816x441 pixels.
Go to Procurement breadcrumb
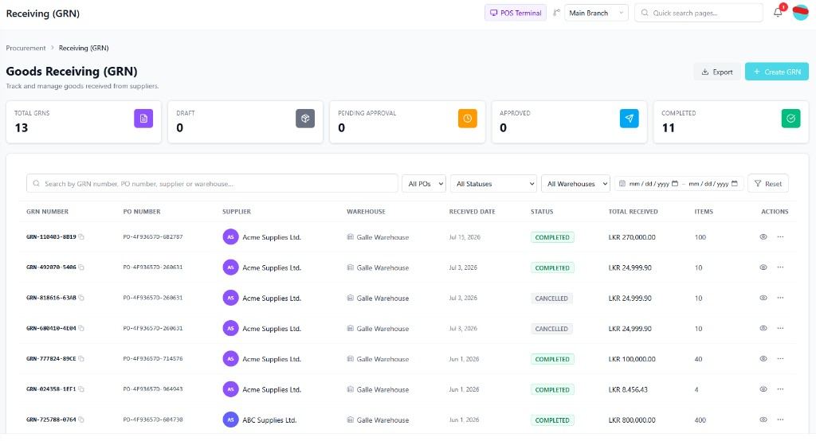click(26, 48)
